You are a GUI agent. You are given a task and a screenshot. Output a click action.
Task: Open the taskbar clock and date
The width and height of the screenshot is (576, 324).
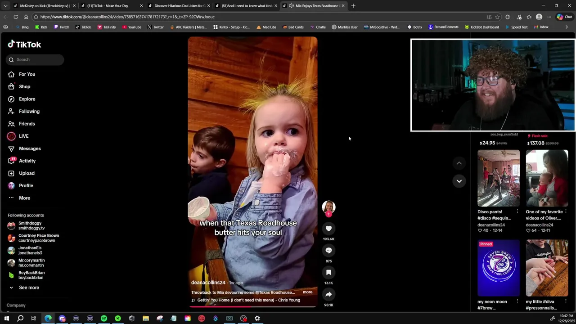[566, 319]
